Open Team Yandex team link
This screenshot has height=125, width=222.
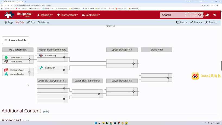17,61
